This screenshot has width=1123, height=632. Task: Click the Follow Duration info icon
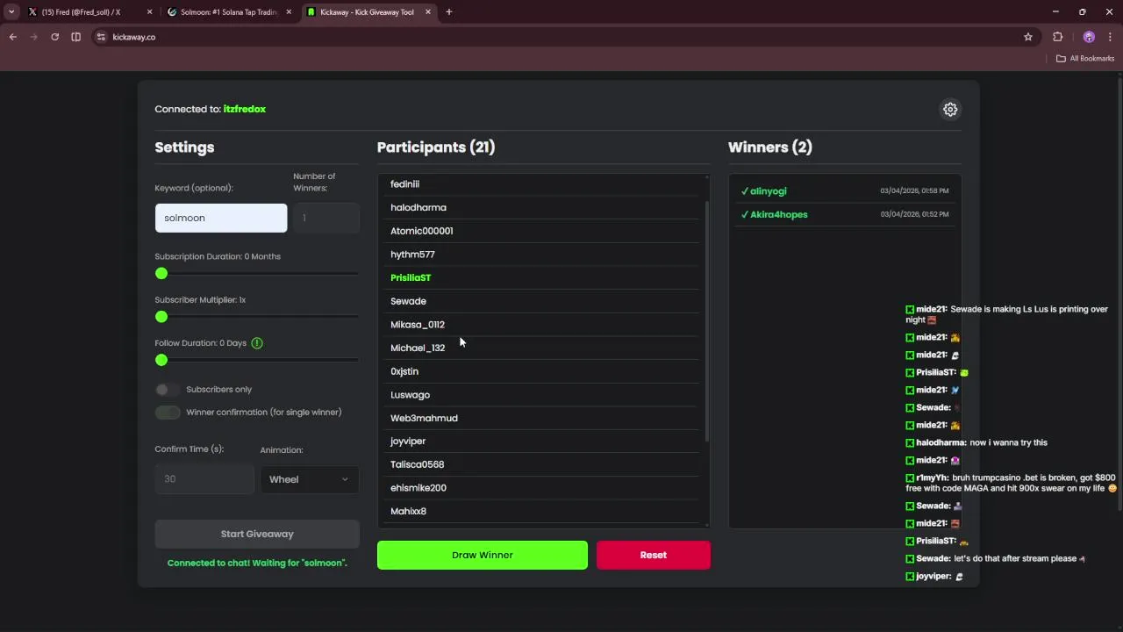(x=257, y=343)
